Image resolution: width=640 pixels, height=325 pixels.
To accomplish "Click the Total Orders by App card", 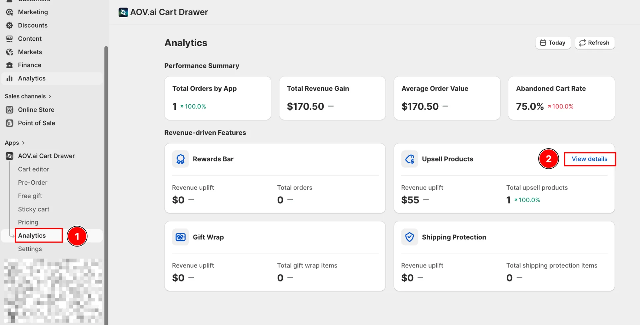I will (x=218, y=98).
